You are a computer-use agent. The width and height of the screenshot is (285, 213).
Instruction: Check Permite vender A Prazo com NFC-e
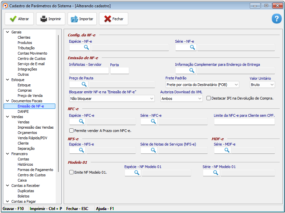(71, 131)
